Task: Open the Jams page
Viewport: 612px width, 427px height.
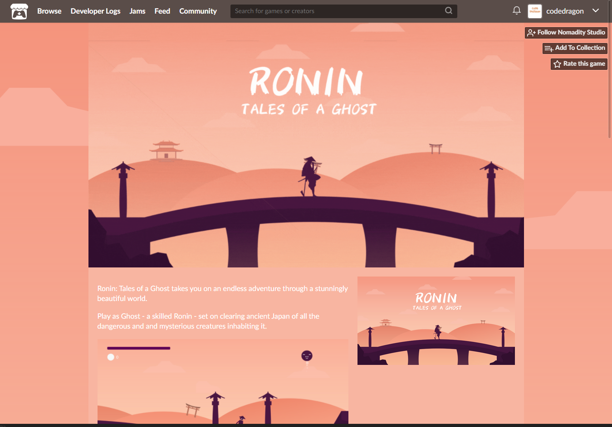Action: click(137, 11)
